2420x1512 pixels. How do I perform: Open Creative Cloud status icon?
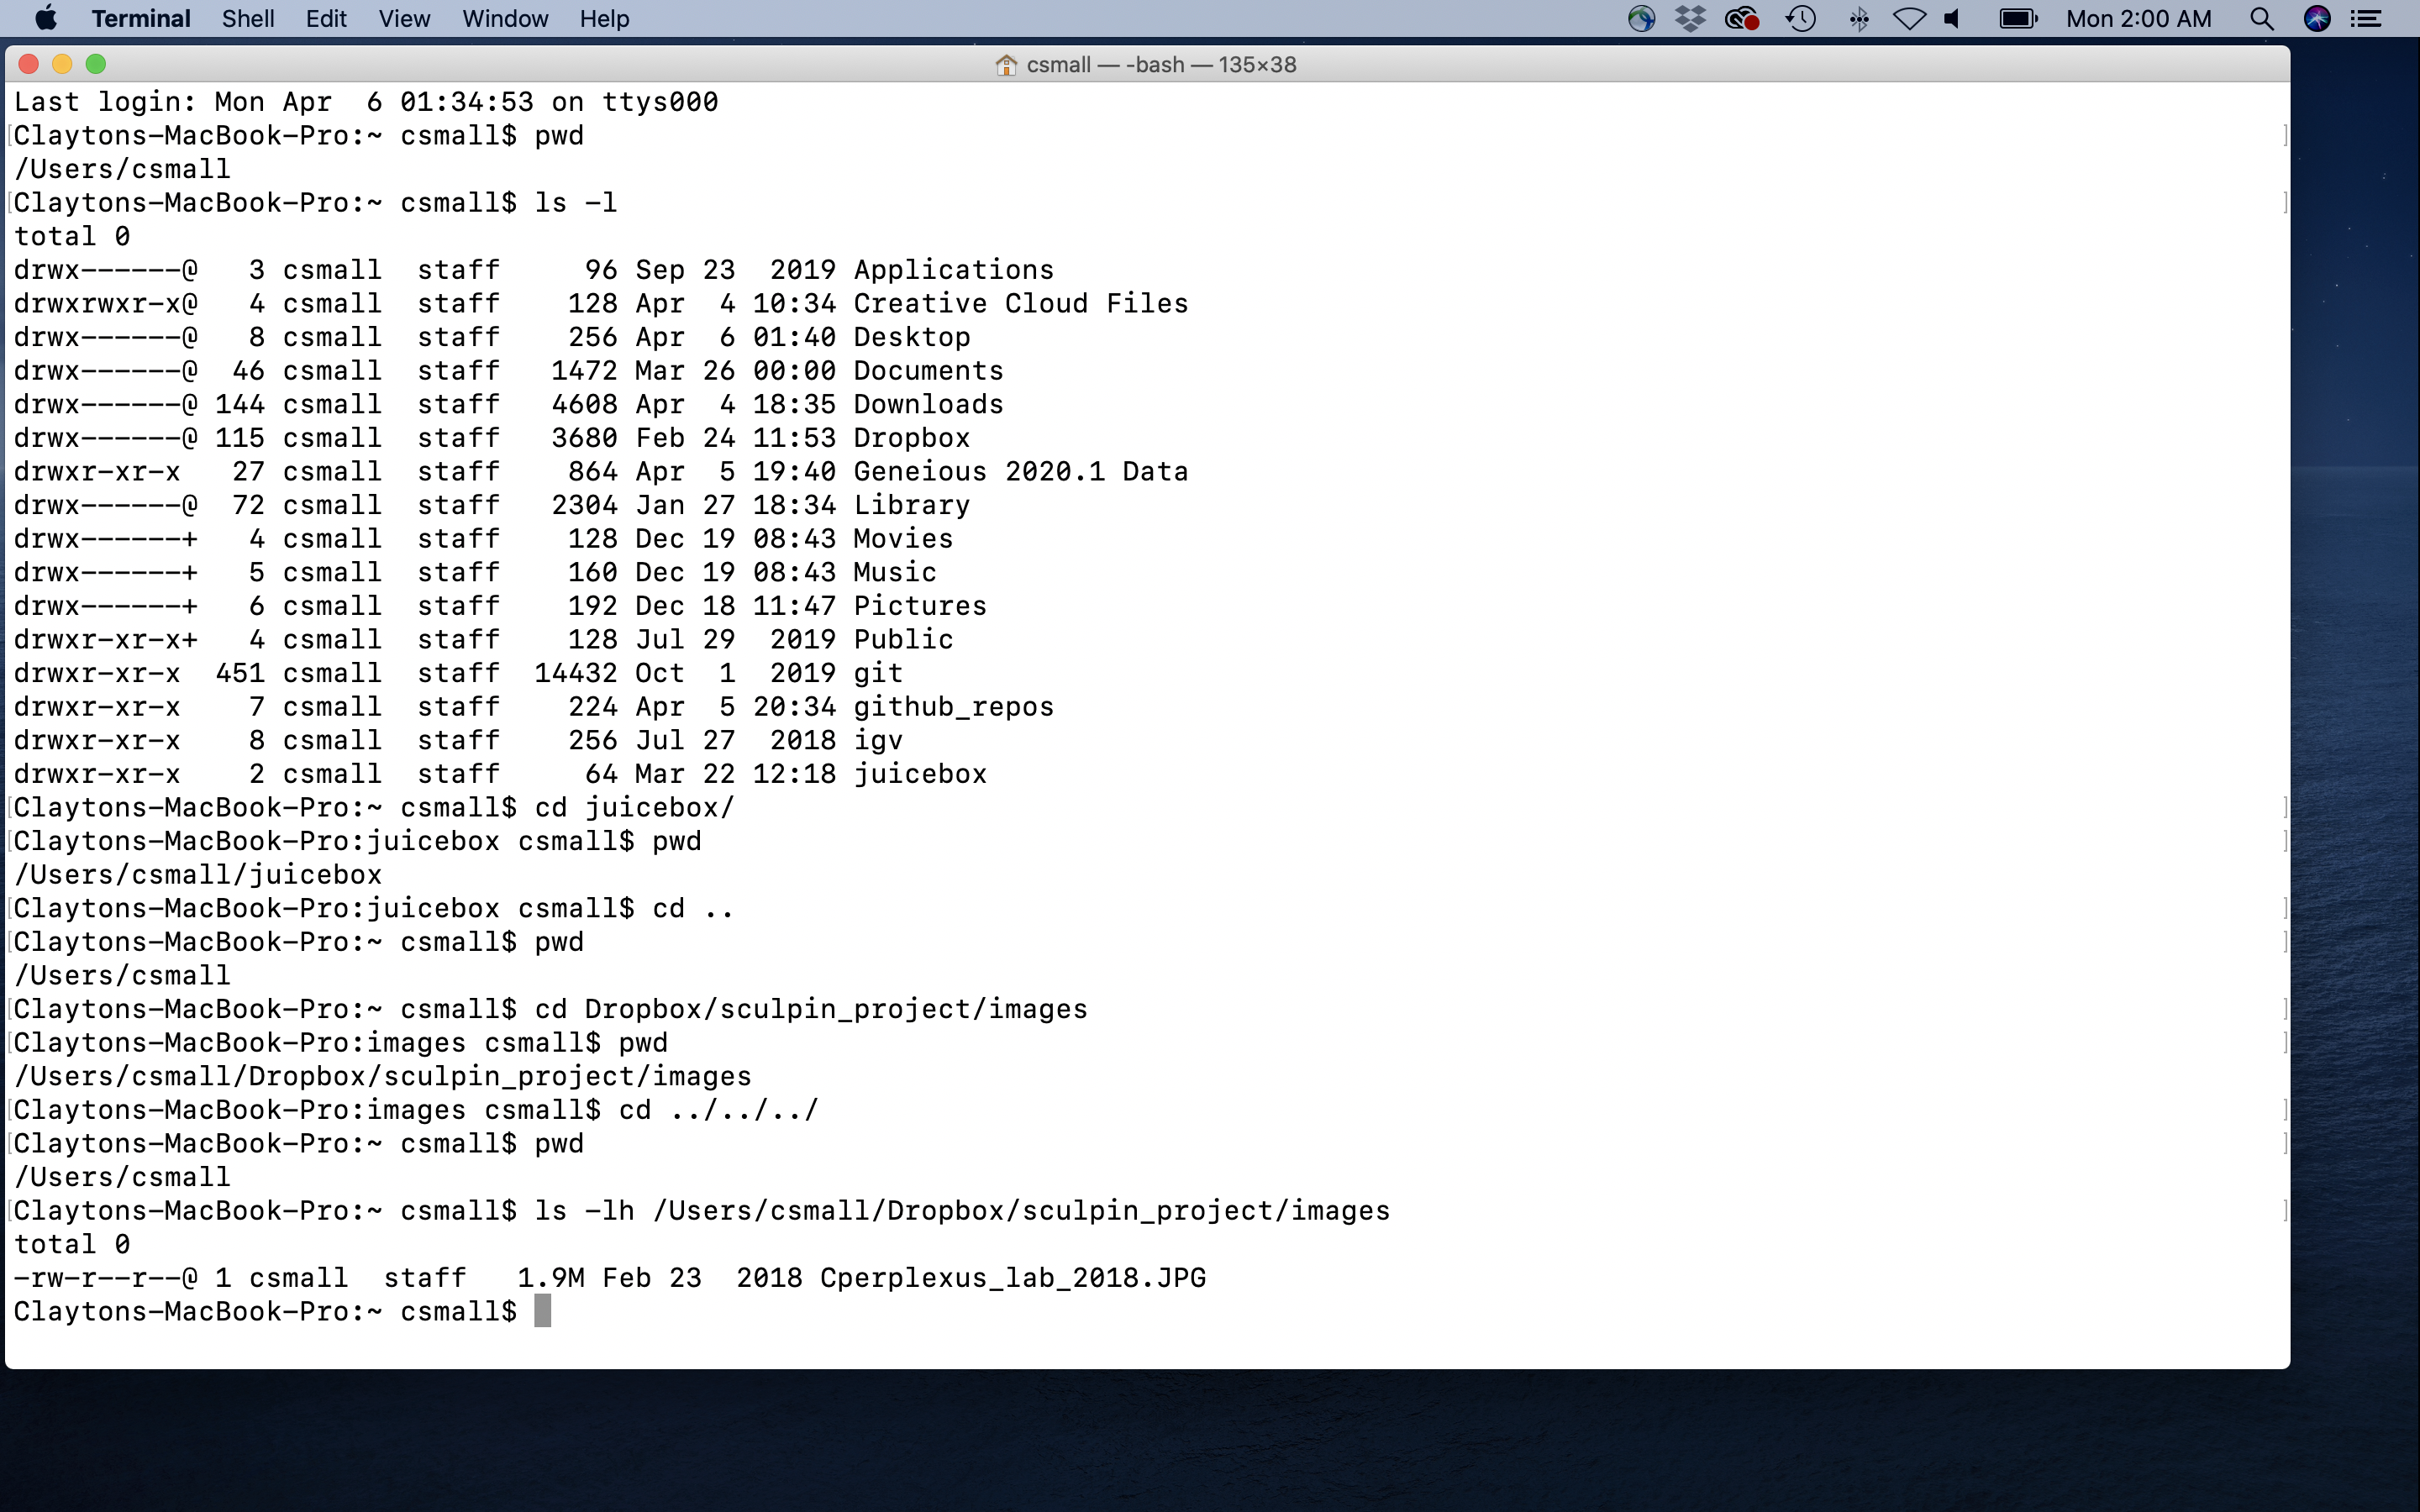tap(1742, 18)
